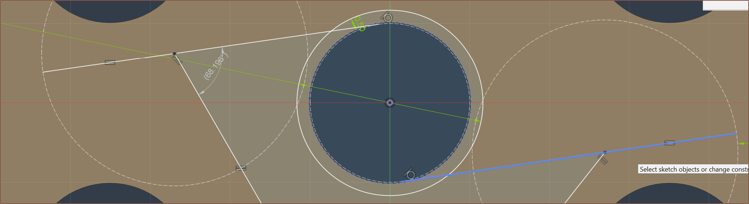Click the sketch point on upper-left white line
This screenshot has height=204, width=749.
click(x=174, y=54)
